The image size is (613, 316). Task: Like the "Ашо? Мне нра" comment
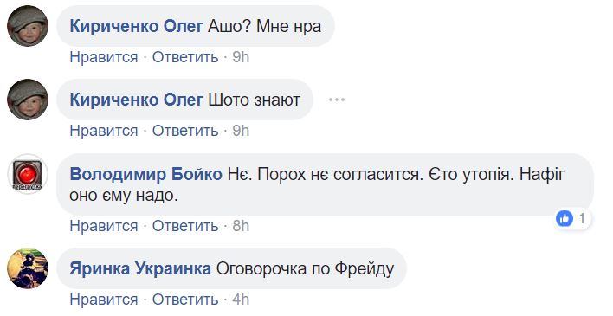[104, 57]
